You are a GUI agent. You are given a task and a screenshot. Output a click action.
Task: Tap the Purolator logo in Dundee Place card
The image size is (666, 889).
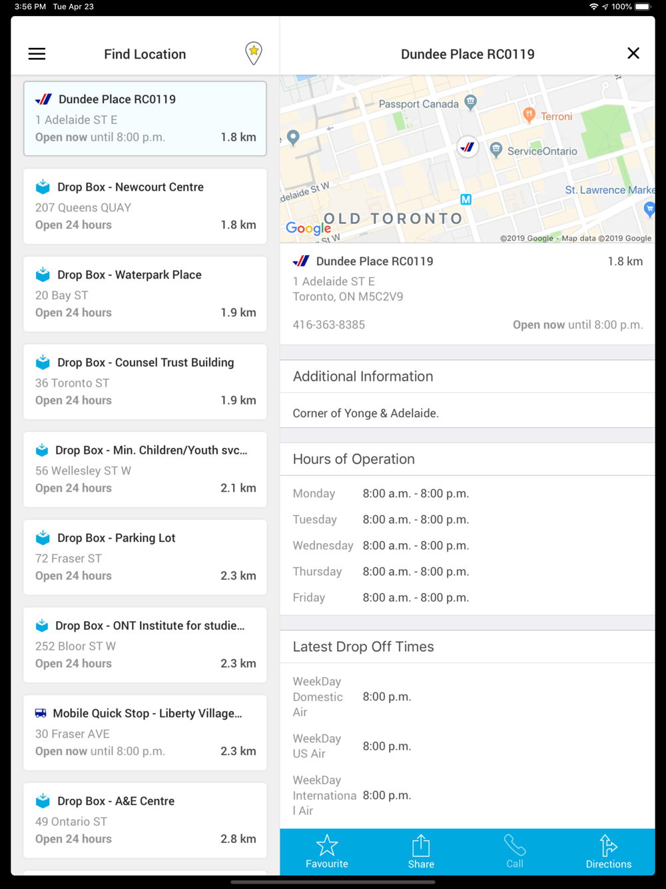point(43,99)
